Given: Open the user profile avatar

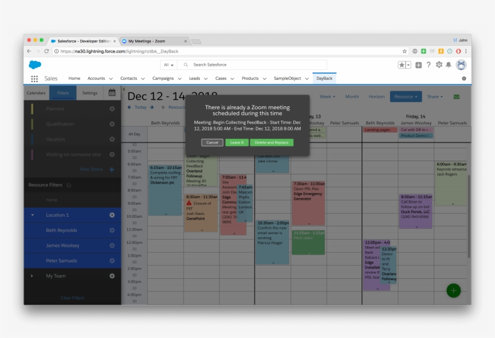Looking at the screenshot, I should click(461, 65).
